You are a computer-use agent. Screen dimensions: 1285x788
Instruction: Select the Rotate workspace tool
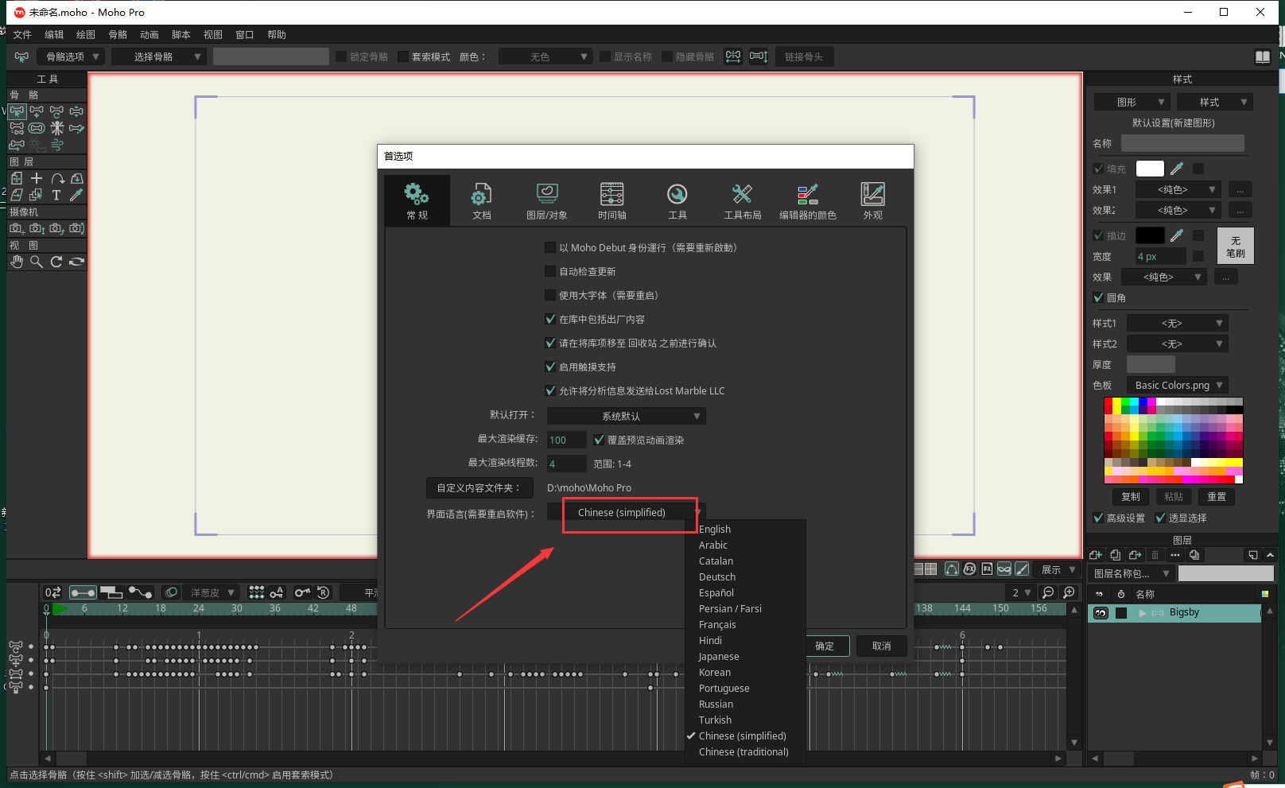pyautogui.click(x=56, y=262)
